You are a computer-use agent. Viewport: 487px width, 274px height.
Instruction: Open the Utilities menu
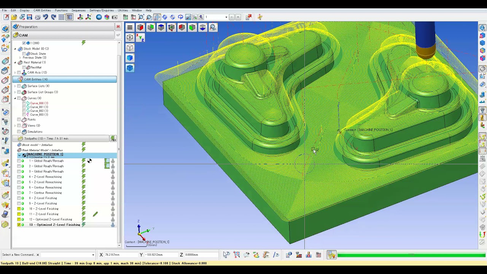123,10
